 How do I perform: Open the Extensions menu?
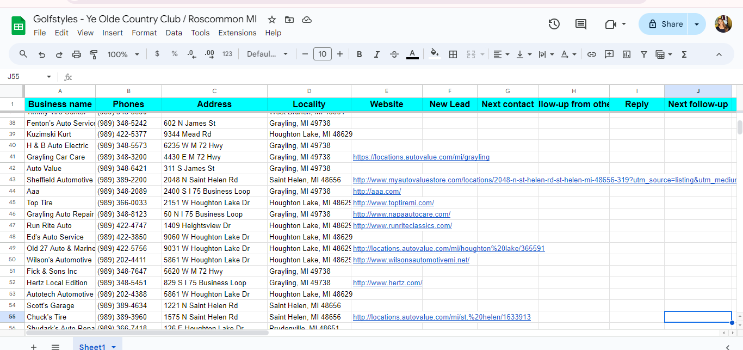tap(237, 33)
